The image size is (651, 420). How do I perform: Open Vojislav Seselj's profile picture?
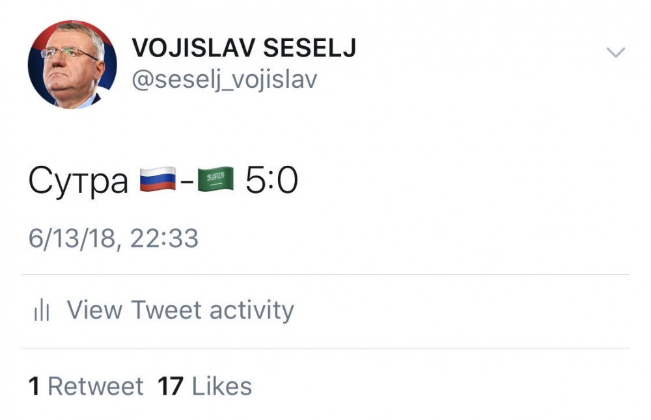(72, 64)
